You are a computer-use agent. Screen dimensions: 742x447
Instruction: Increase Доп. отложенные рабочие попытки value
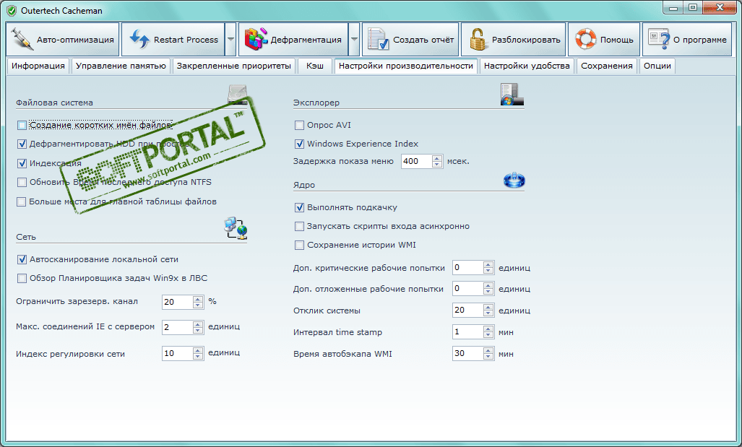[x=488, y=285]
